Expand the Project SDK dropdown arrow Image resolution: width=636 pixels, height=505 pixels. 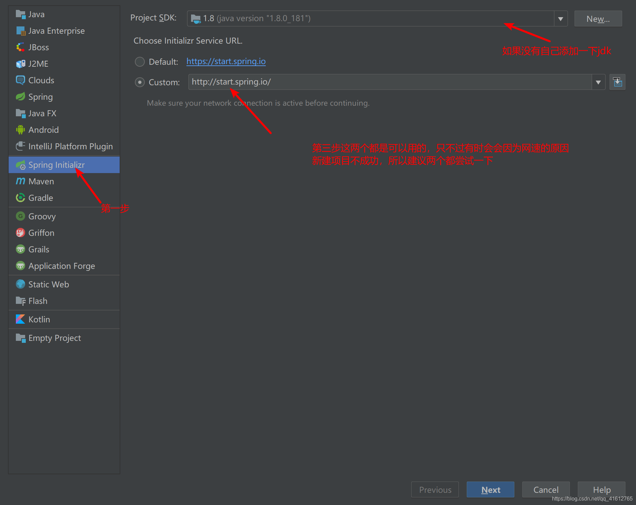(561, 19)
